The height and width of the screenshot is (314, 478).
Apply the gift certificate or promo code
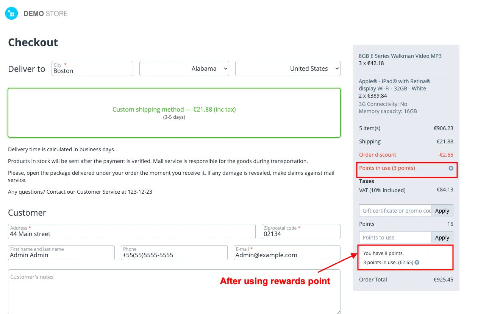click(x=442, y=211)
